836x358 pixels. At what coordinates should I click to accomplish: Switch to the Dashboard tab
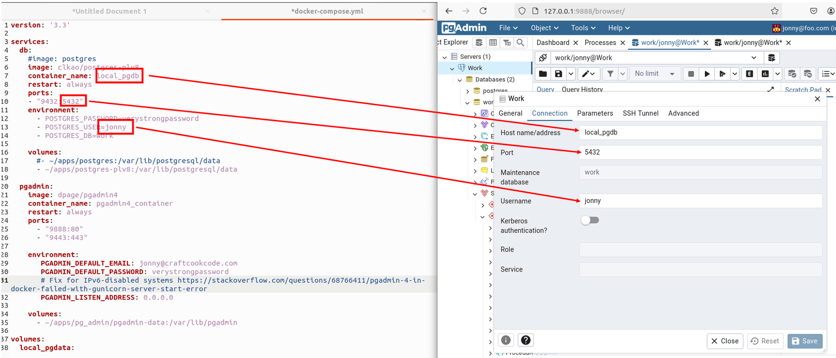(x=553, y=43)
